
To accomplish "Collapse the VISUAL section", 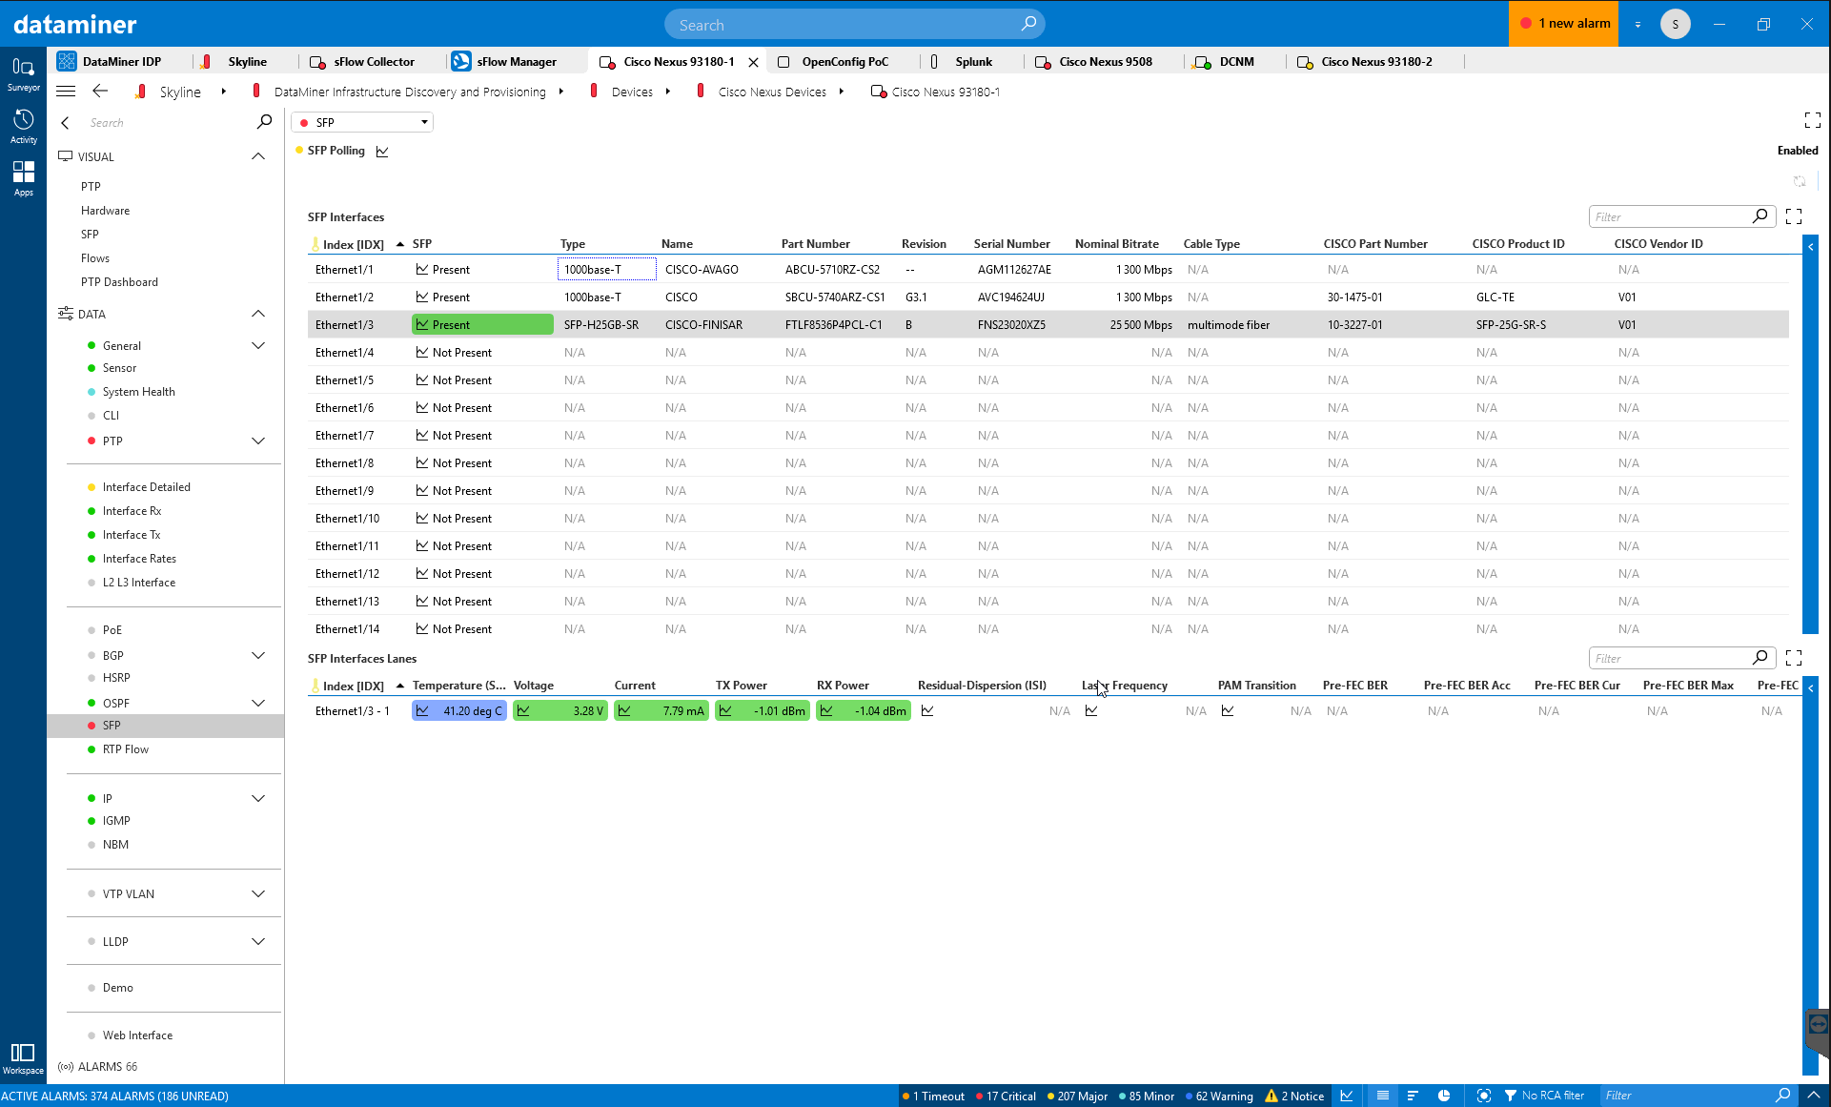I will [258, 156].
